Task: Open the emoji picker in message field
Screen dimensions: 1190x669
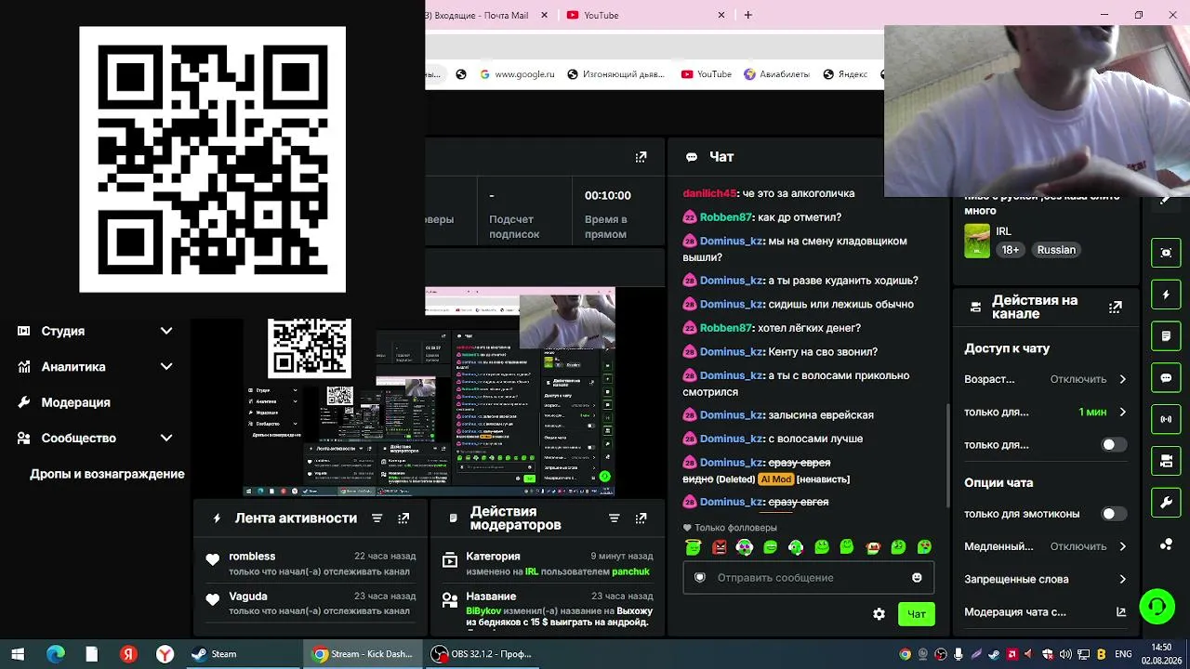Action: (917, 578)
